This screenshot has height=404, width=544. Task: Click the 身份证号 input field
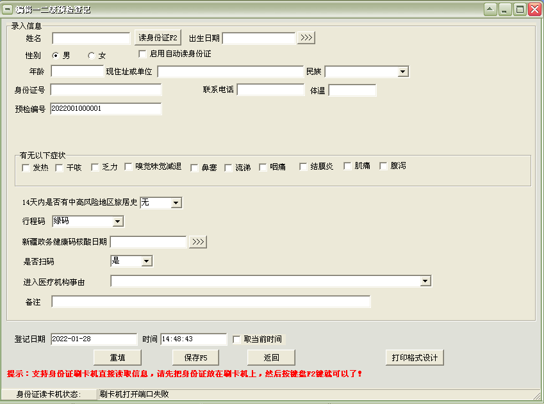(x=106, y=90)
